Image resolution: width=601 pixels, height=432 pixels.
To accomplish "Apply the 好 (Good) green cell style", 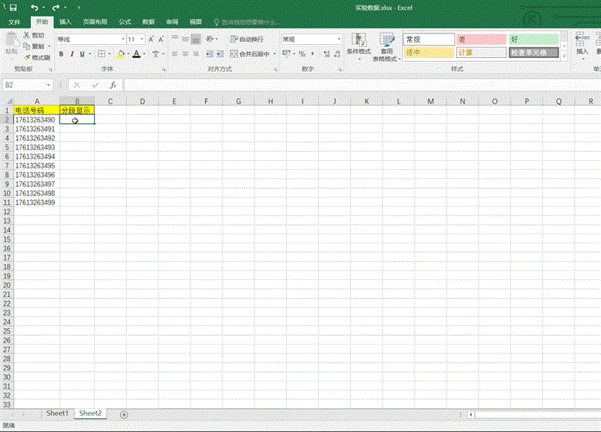I will click(x=533, y=39).
